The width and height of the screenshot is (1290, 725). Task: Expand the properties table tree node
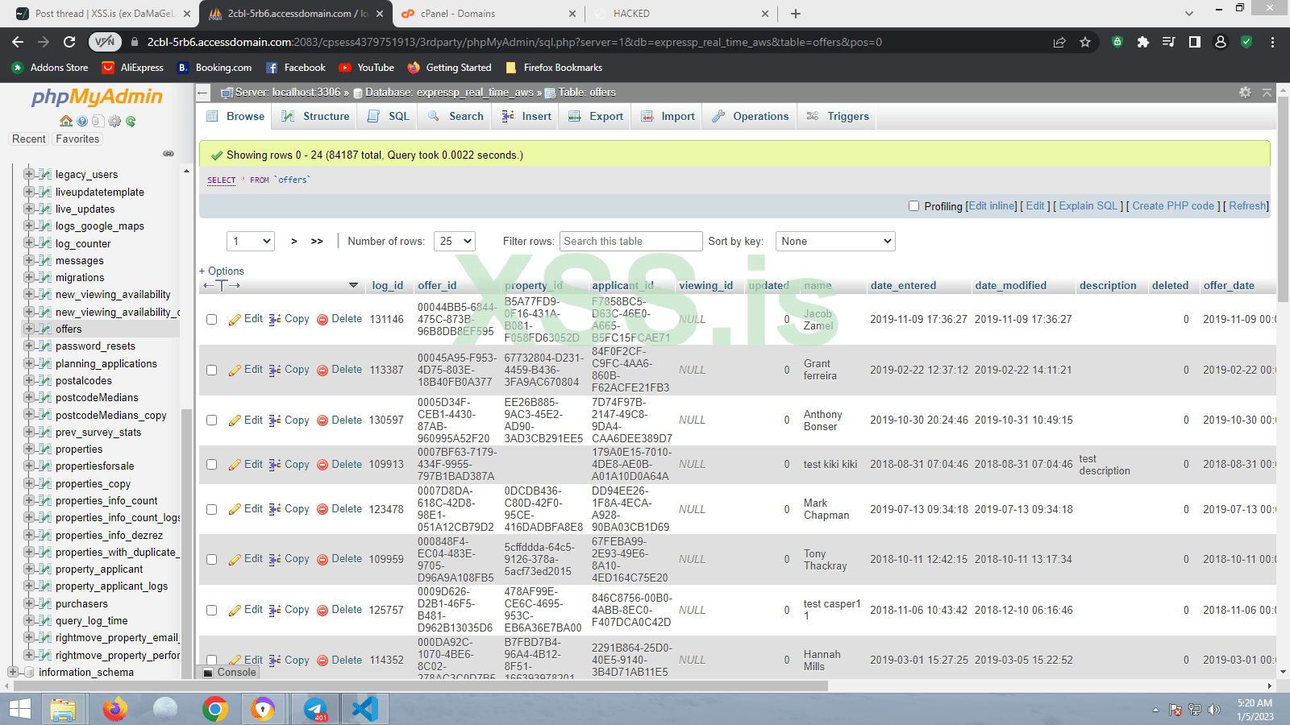(x=28, y=449)
